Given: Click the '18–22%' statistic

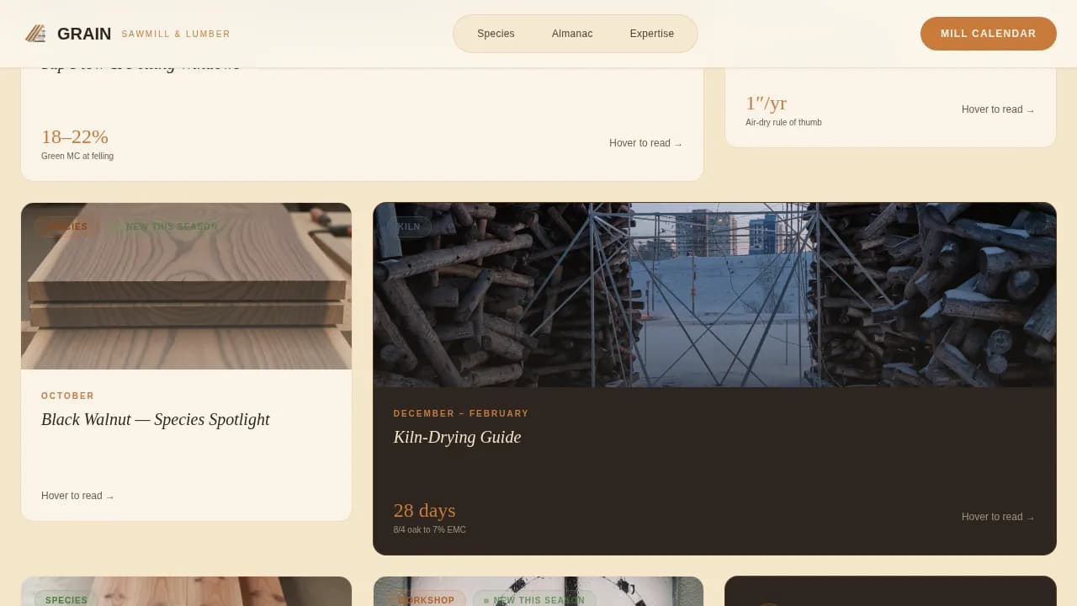Looking at the screenshot, I should [75, 136].
